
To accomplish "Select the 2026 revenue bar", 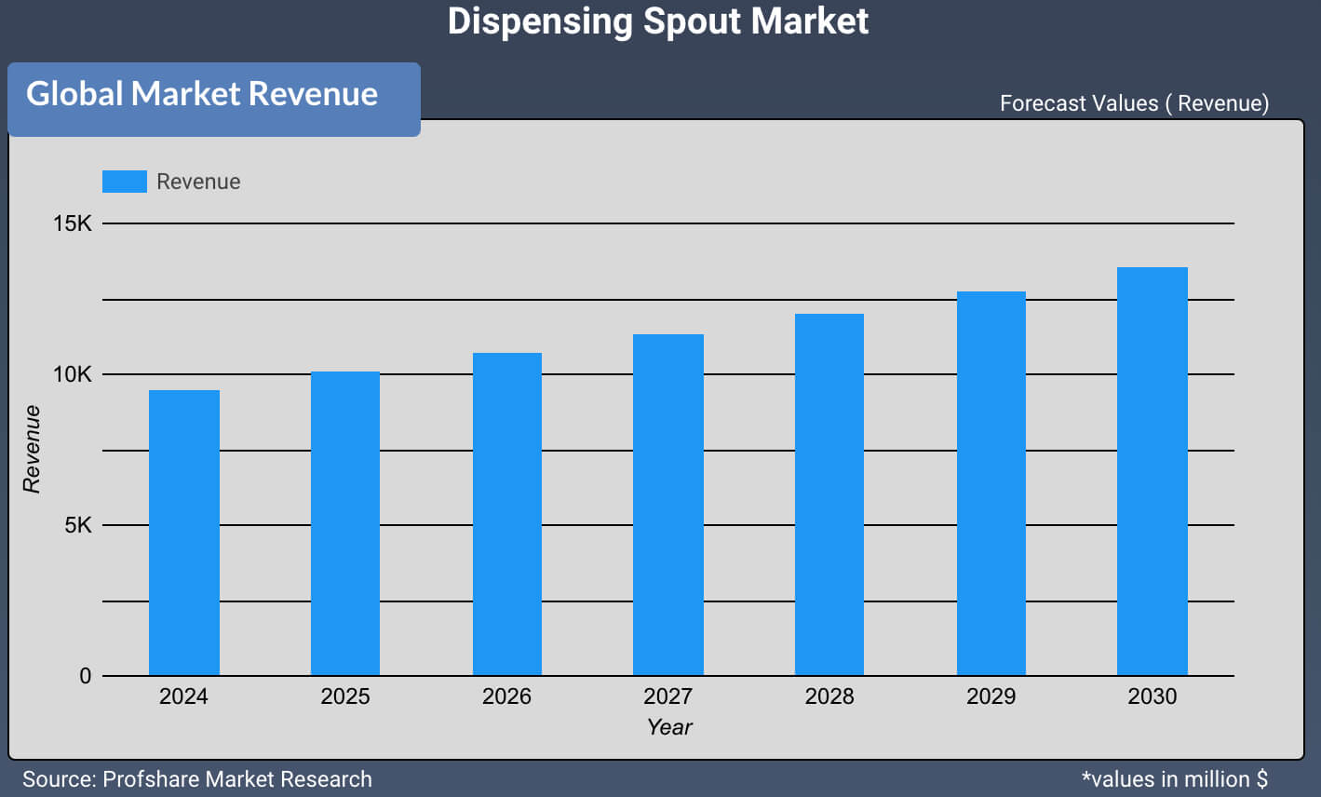I will pos(507,514).
